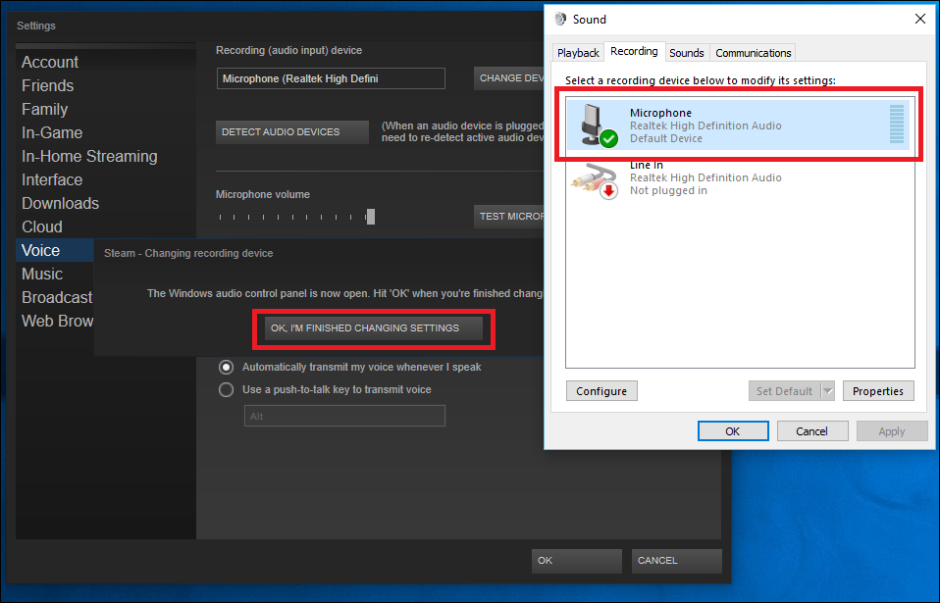Open Cloud settings category
The height and width of the screenshot is (603, 940).
point(42,226)
